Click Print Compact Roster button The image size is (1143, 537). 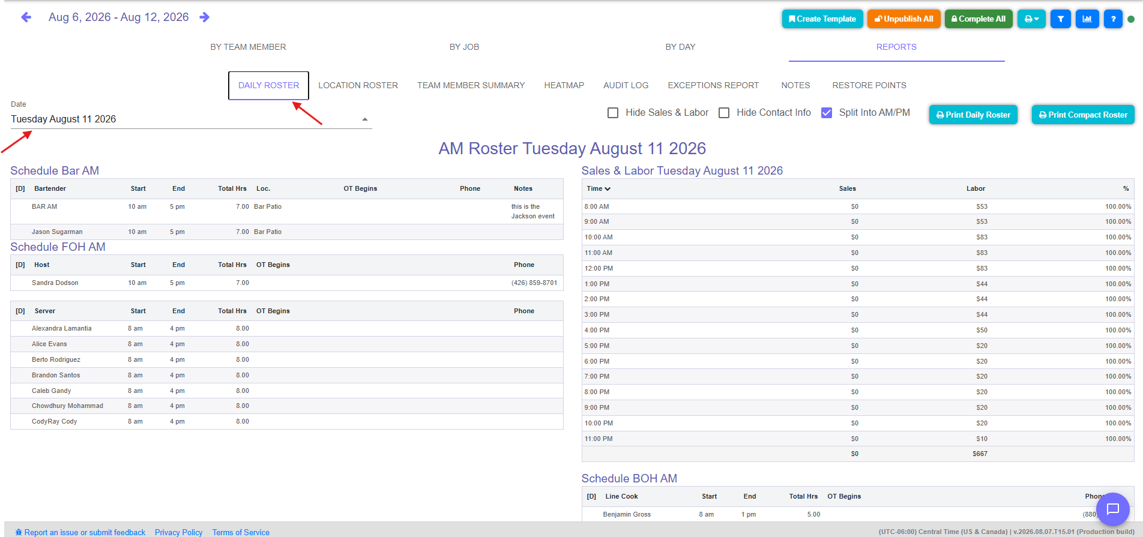tap(1083, 115)
